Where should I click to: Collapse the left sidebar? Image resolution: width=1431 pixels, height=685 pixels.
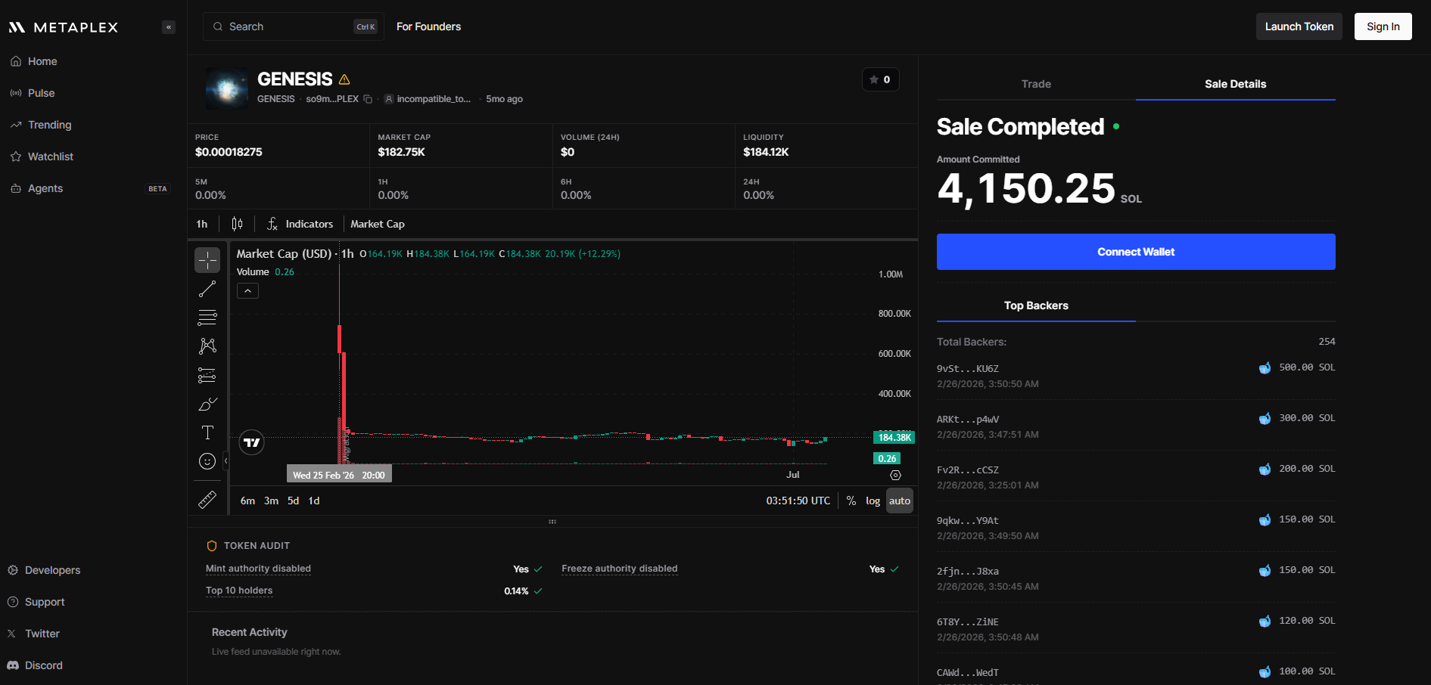169,27
